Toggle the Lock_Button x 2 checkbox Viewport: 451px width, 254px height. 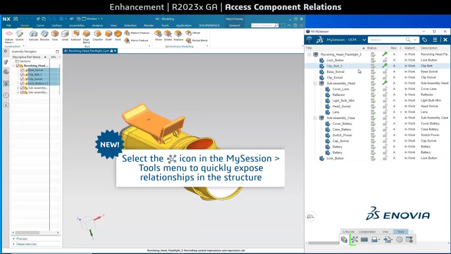coord(22,83)
